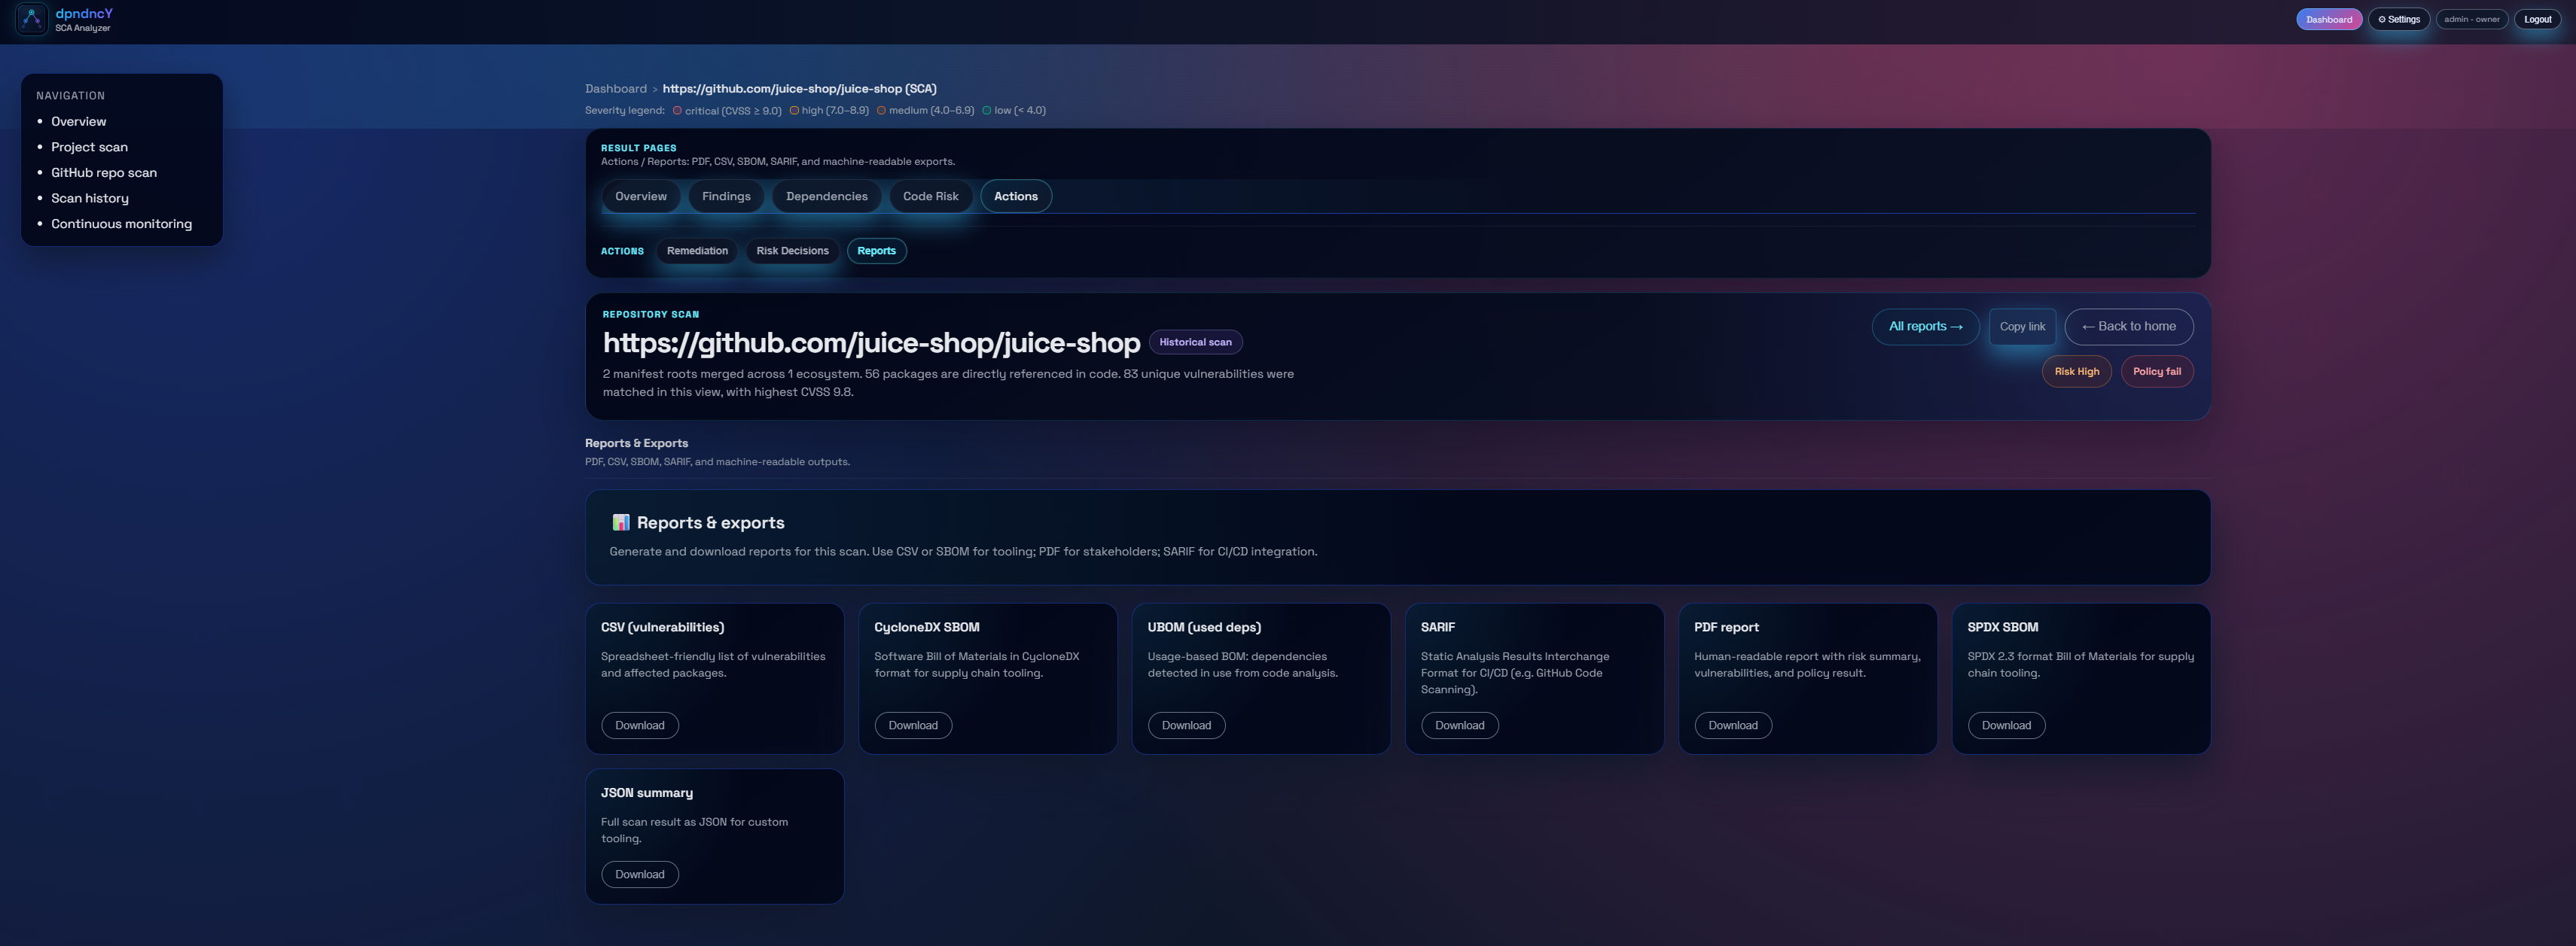Image resolution: width=2576 pixels, height=946 pixels.
Task: Switch to the Findings tab
Action: [725, 196]
